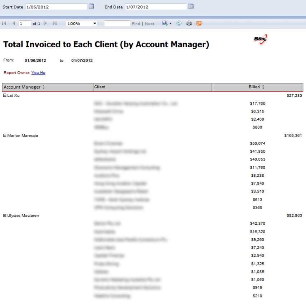Viewport: 306px width, 305px height.
Task: Click the orange data feed export icon
Action: [199, 23]
